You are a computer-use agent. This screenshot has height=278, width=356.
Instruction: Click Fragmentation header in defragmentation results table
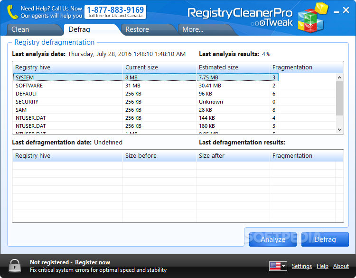[307, 156]
